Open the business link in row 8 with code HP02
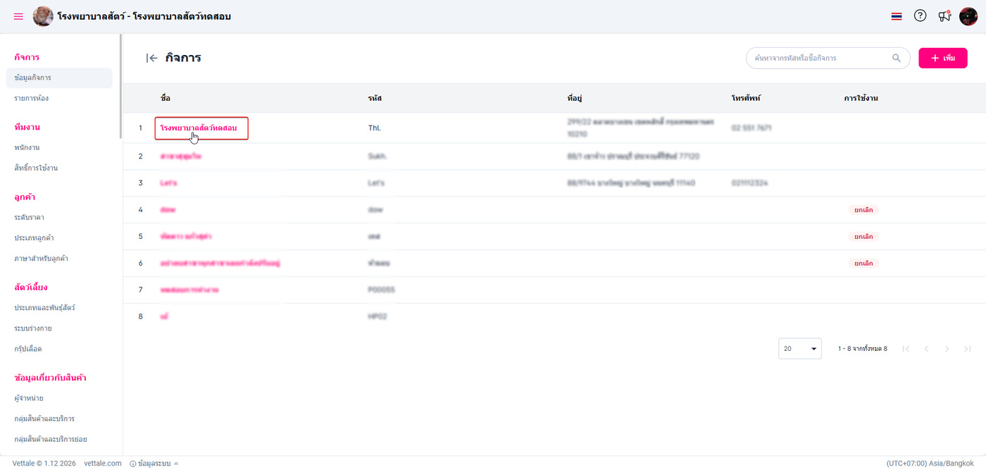This screenshot has width=986, height=472. [163, 317]
